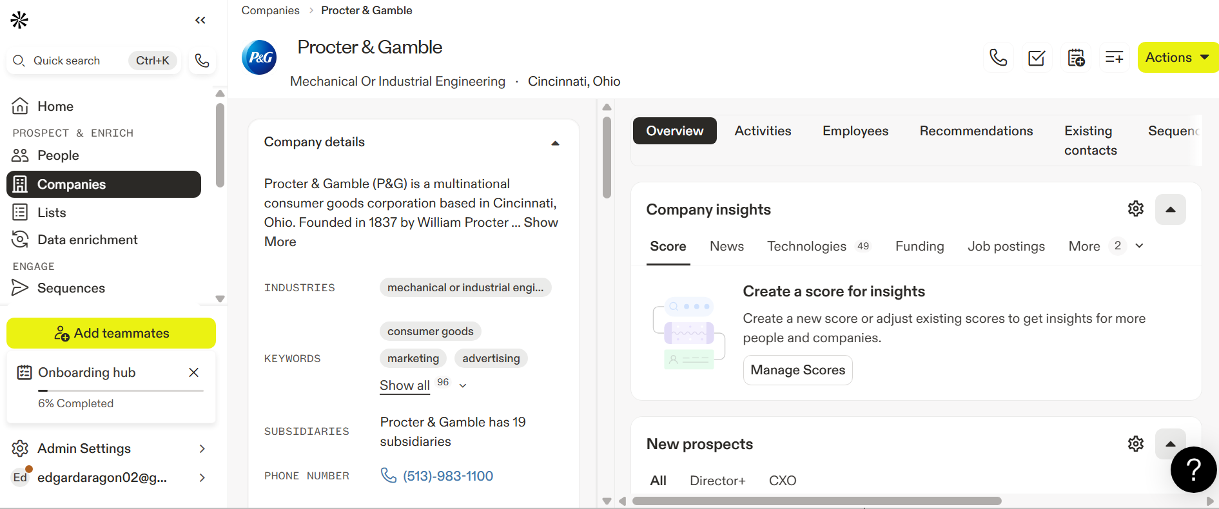Open Company insights settings gear
Viewport: 1219px width, 509px height.
pos(1135,209)
